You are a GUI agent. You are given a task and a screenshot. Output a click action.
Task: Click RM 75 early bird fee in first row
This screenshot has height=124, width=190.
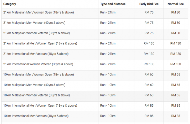coord(149,13)
